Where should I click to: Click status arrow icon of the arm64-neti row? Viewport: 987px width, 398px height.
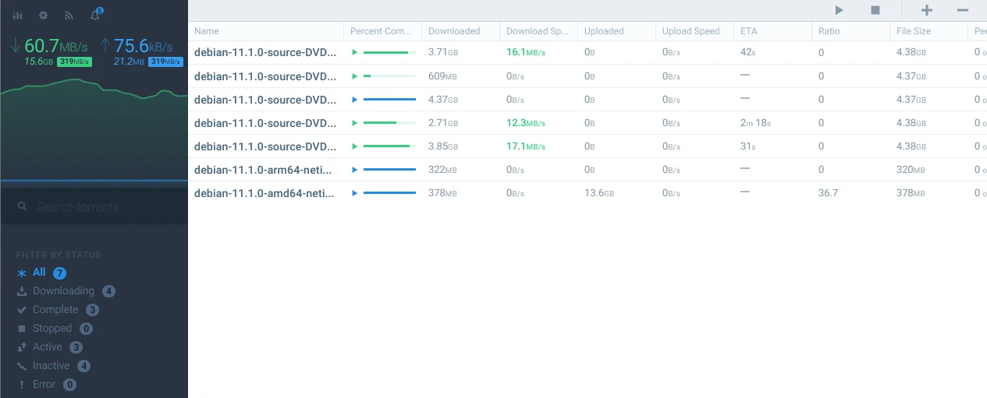tap(355, 170)
